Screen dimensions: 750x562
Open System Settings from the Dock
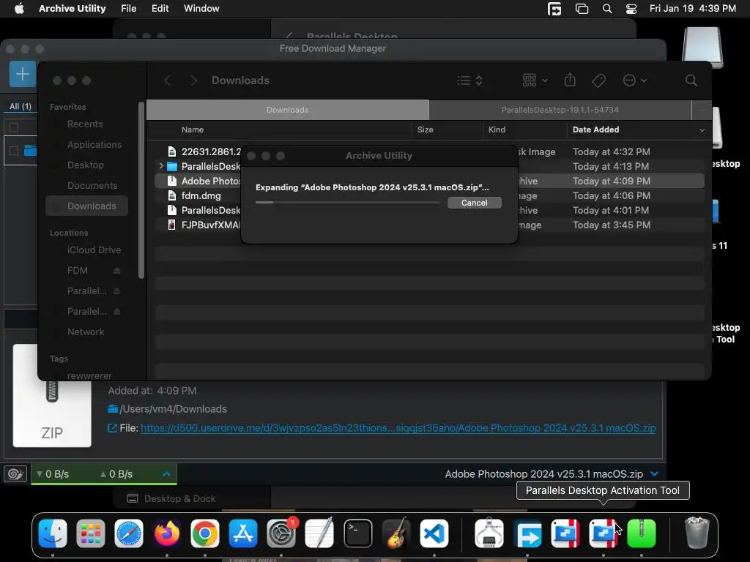(281, 533)
